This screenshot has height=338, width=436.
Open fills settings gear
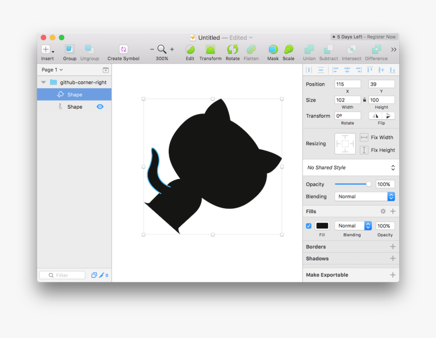click(x=383, y=211)
